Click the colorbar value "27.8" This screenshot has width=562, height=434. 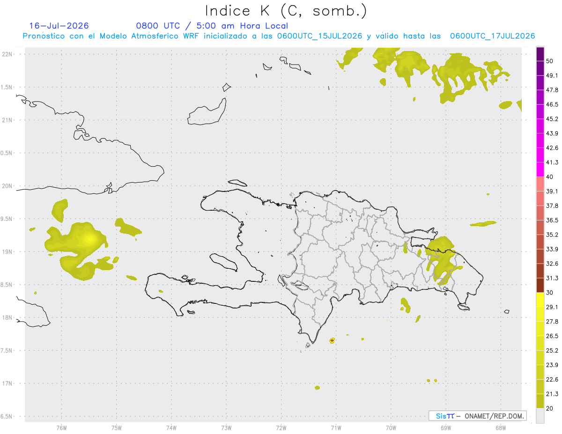552,322
